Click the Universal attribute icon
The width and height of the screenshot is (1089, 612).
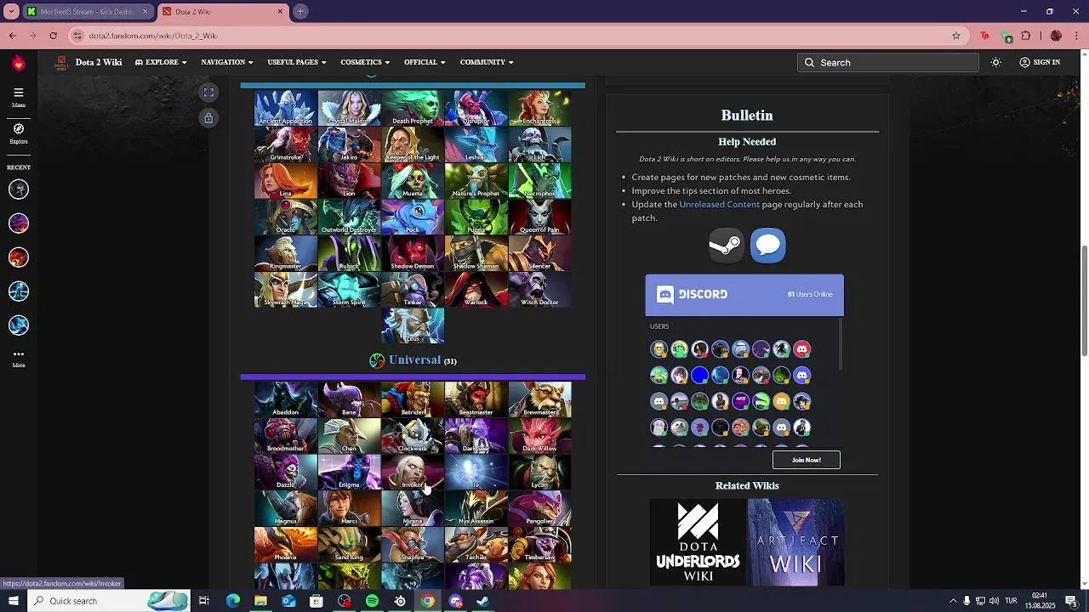[377, 360]
